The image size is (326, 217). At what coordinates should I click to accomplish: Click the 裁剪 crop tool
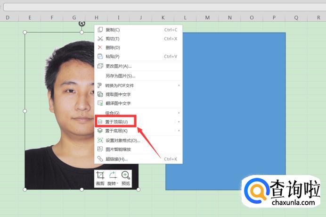[x=100, y=178]
